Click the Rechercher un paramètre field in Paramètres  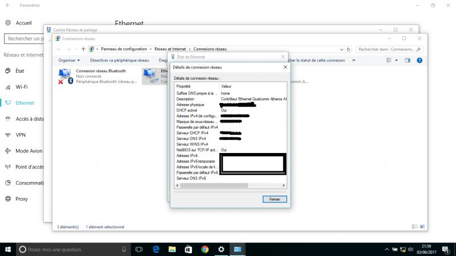tap(24, 39)
